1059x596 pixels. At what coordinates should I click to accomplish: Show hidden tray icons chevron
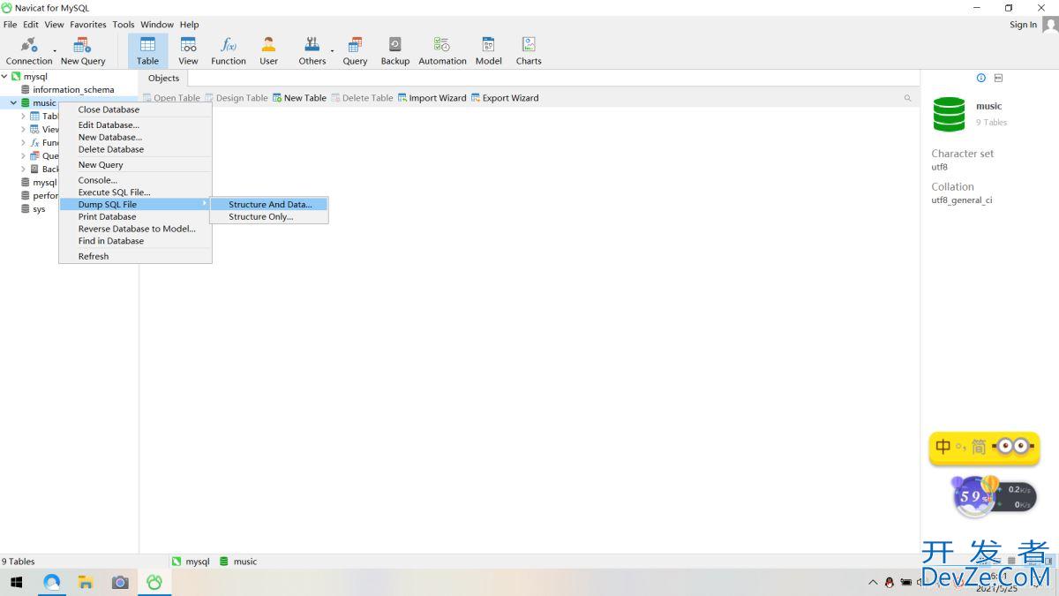(874, 582)
